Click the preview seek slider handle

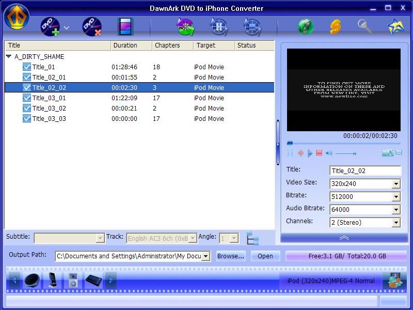(x=290, y=143)
